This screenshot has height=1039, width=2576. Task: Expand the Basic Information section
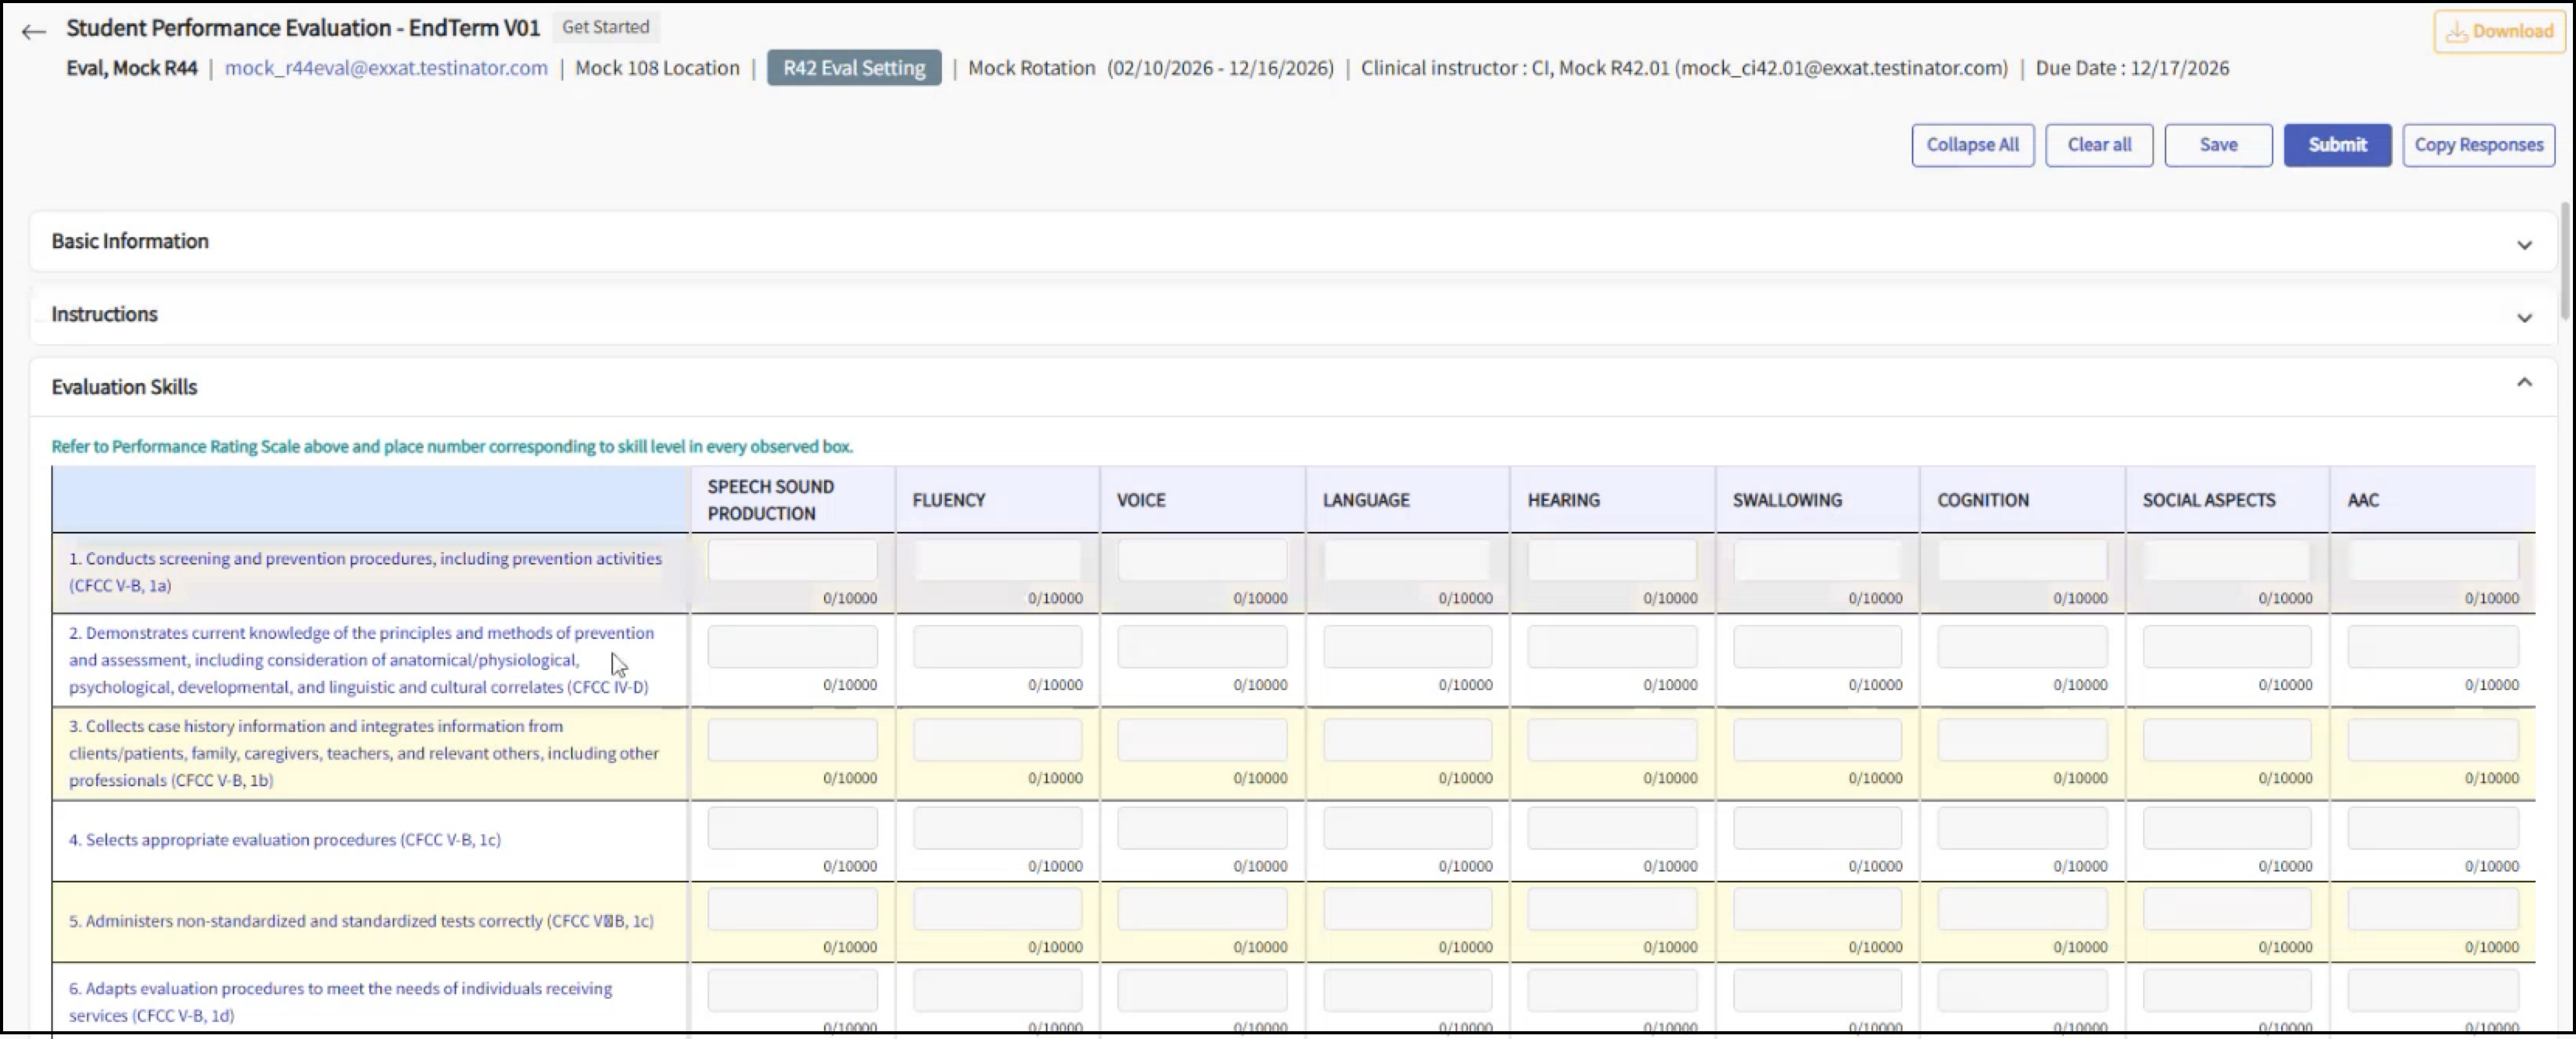(2523, 245)
